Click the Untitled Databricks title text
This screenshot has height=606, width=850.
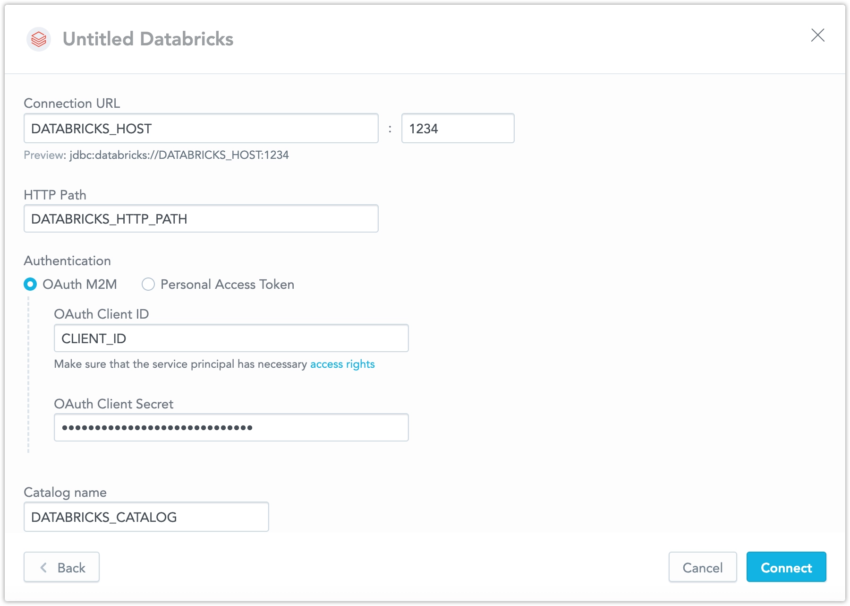[148, 40]
